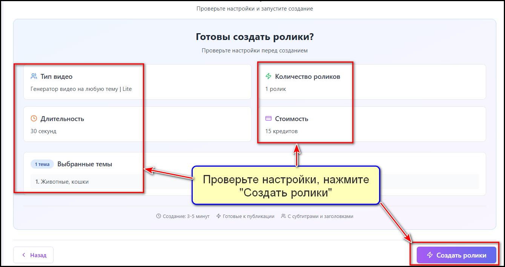This screenshot has height=267, width=505.
Task: Click the card icon beside "Стоимость"
Action: point(268,118)
